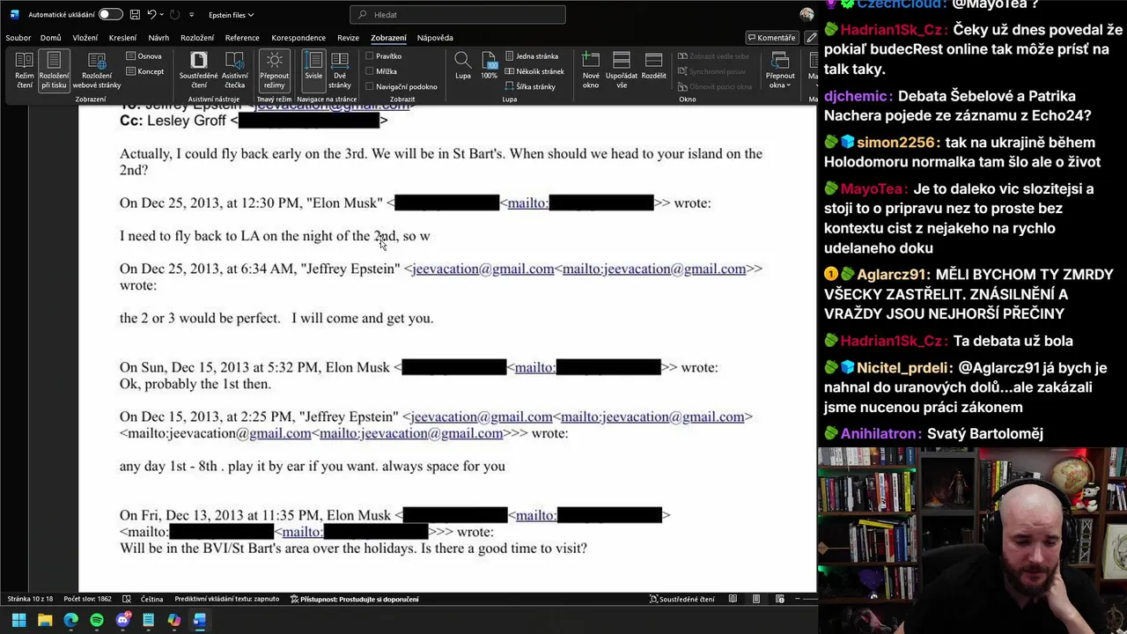Switch to Návrh tab
The image size is (1127, 634).
[158, 38]
